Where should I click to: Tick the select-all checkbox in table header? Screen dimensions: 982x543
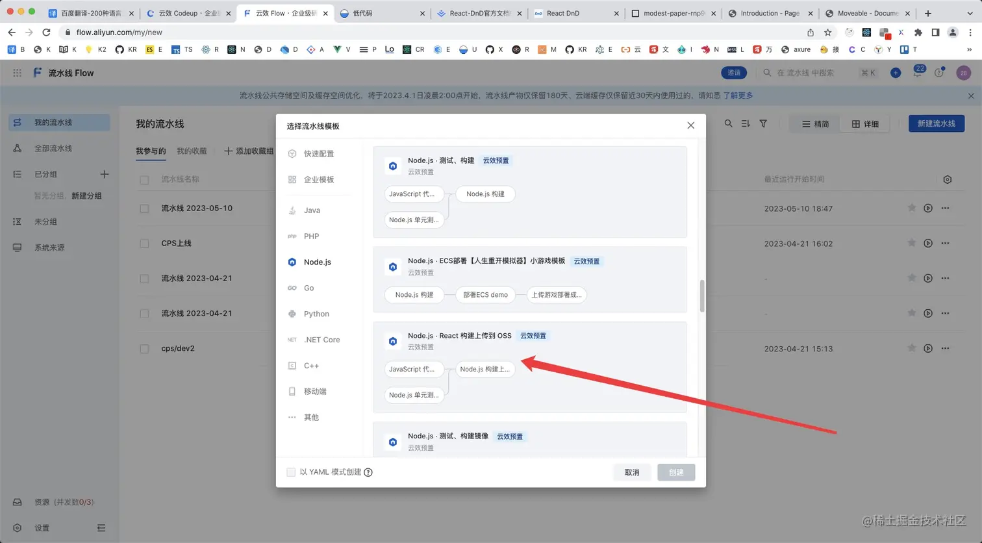[x=144, y=180]
